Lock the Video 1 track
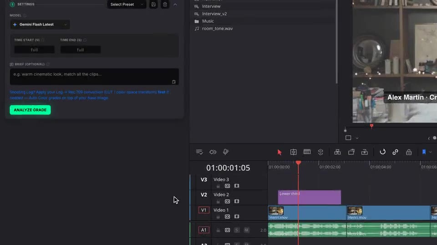Viewport: 437px width, 245px height. tap(218, 217)
